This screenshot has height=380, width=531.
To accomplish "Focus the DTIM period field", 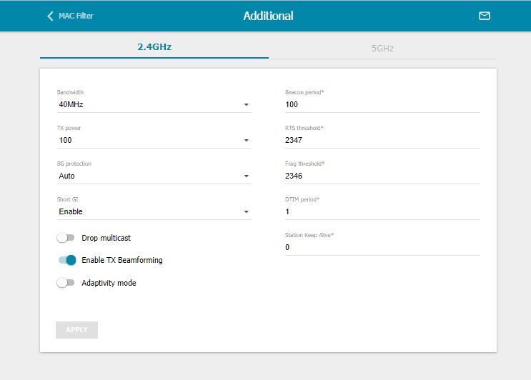I will click(382, 211).
